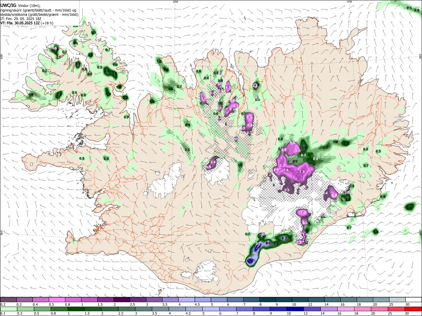Click the 12 label in the upper legend row
Viewport: 422px width, 316px height.
(310, 304)
